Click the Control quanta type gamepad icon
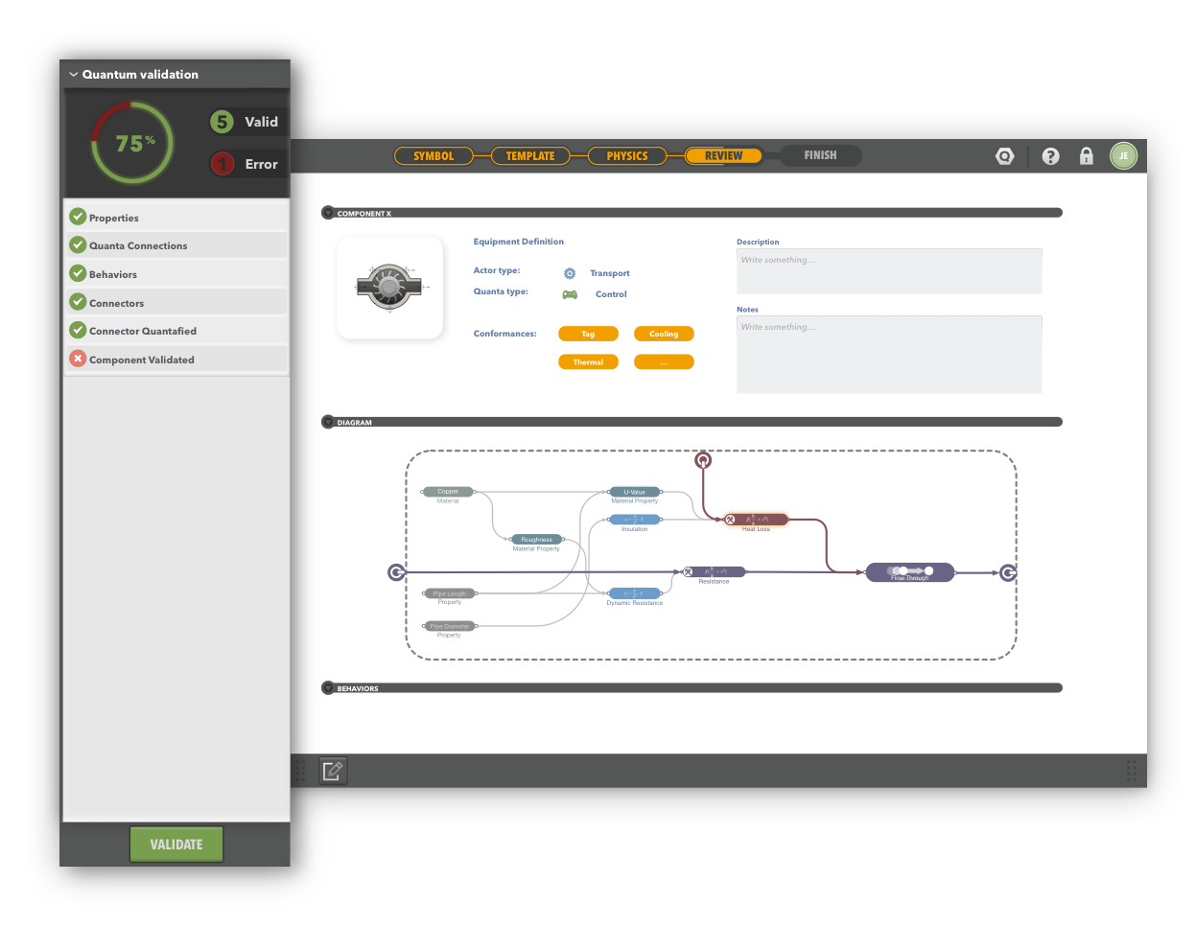This screenshot has height=928, width=1195. pyautogui.click(x=570, y=294)
